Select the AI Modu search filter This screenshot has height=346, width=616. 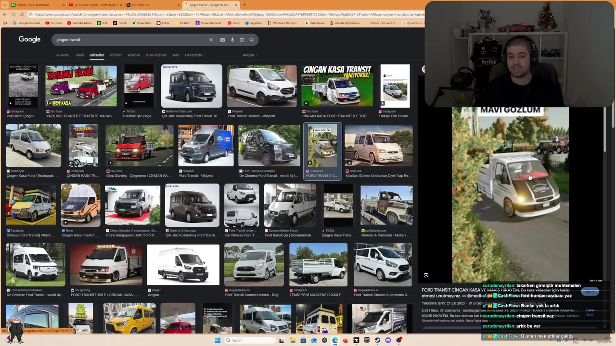(63, 55)
